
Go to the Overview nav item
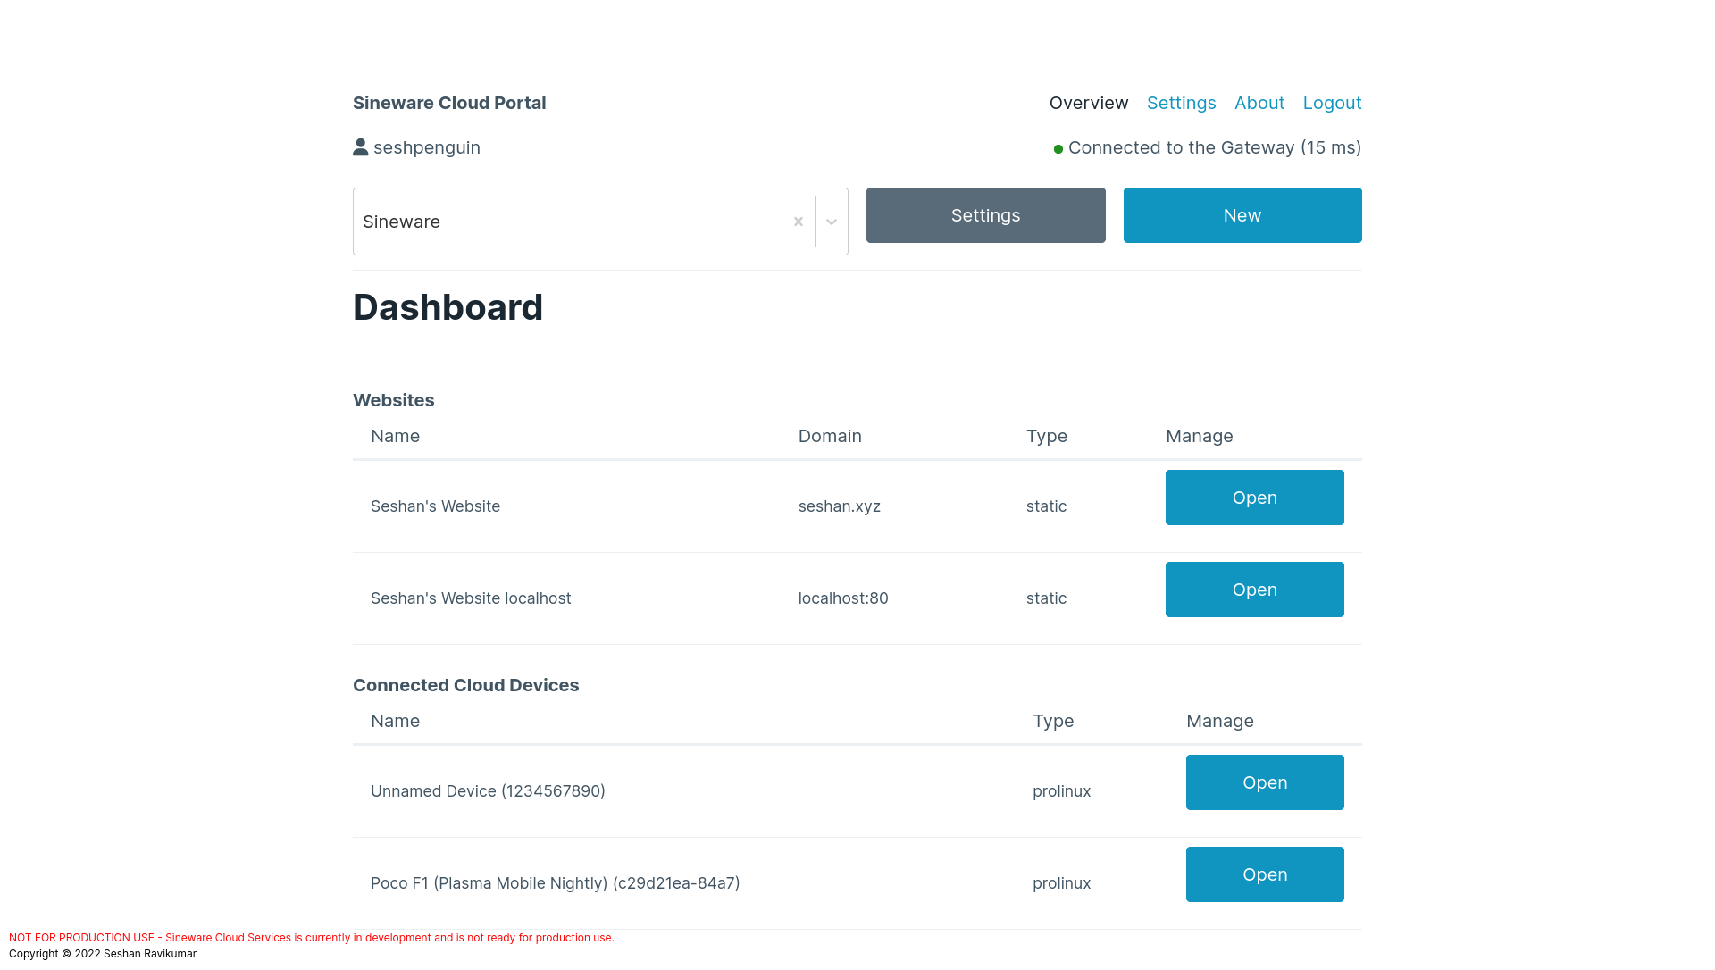pyautogui.click(x=1088, y=103)
